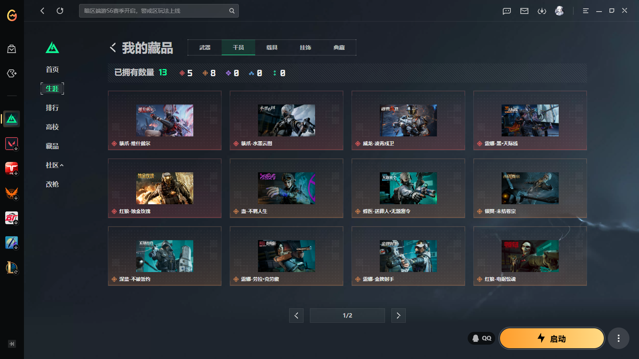This screenshot has width=639, height=359.
Task: Select the green triangle game icon in sidebar
Action: (x=12, y=119)
